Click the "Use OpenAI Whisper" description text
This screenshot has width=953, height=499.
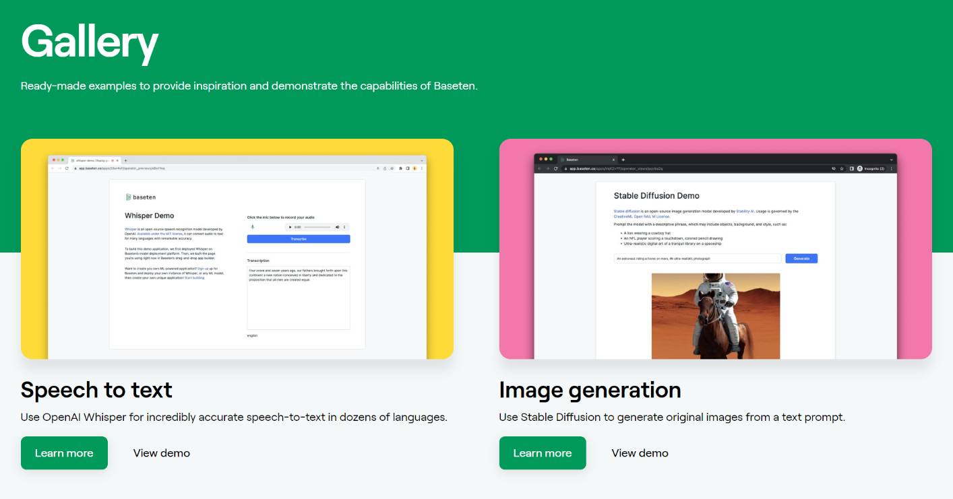pos(234,417)
